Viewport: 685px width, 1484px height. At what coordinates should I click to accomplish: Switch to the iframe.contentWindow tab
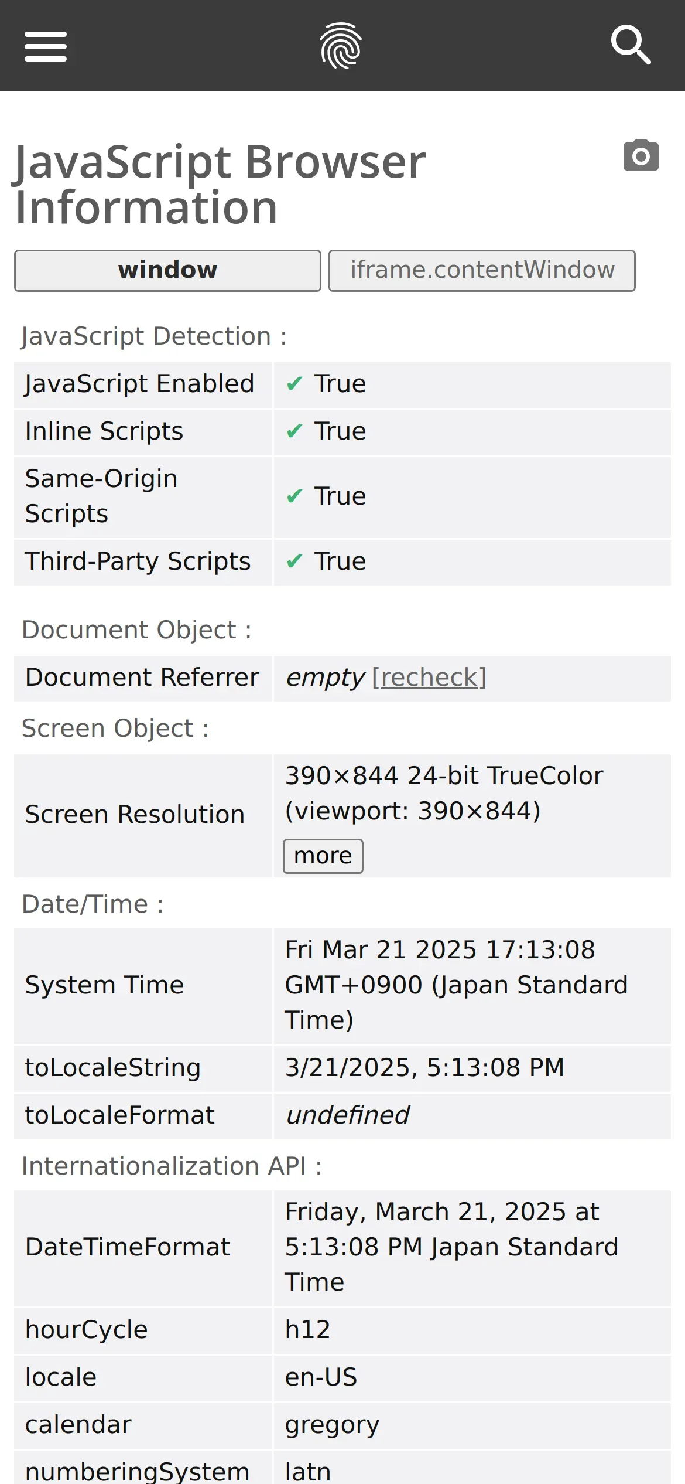click(x=482, y=270)
